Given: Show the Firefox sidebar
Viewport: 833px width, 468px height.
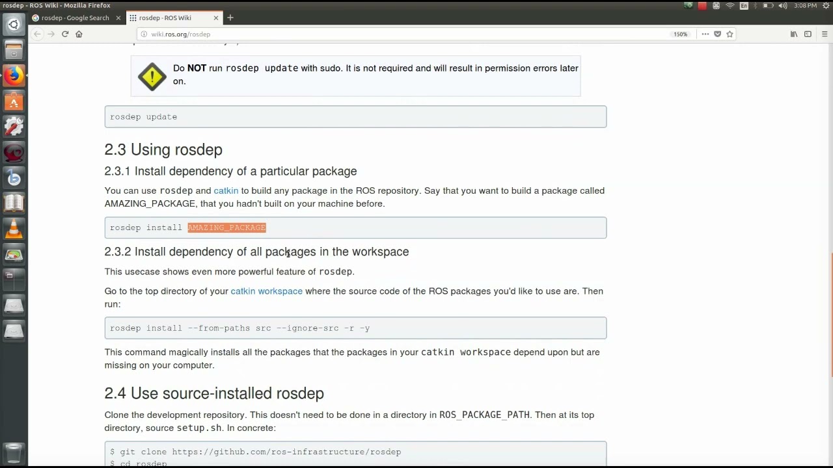Looking at the screenshot, I should coord(808,34).
